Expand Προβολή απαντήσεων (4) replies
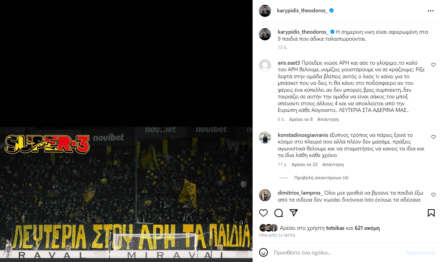 (x=321, y=178)
